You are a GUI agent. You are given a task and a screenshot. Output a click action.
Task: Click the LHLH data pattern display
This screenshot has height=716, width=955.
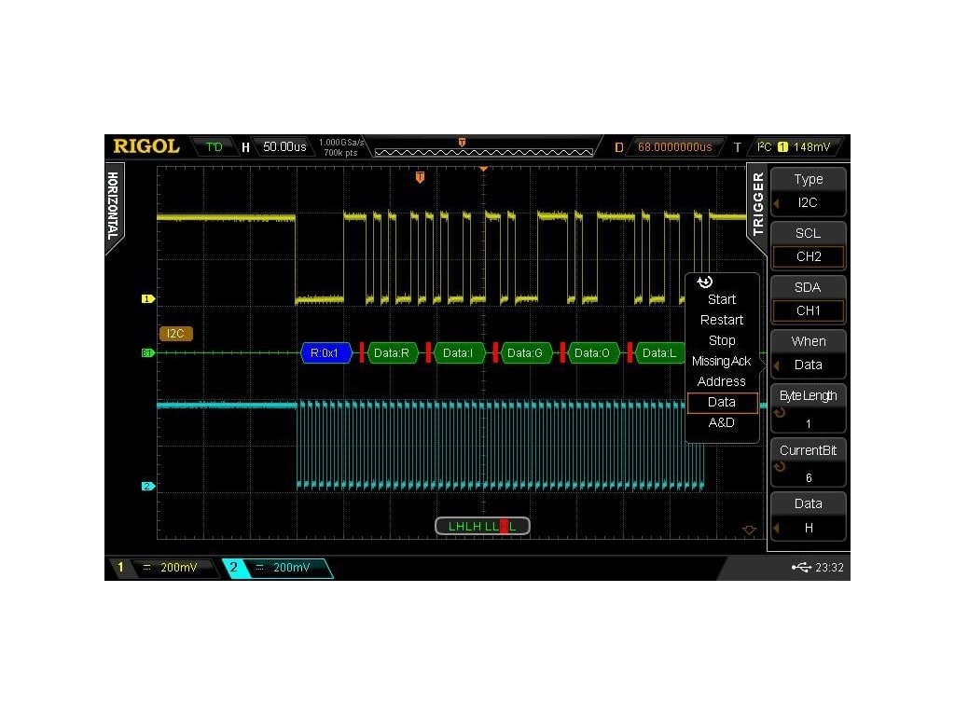(x=482, y=525)
